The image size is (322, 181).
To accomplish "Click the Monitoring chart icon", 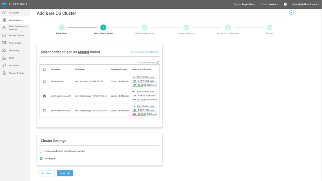I will tap(4, 51).
